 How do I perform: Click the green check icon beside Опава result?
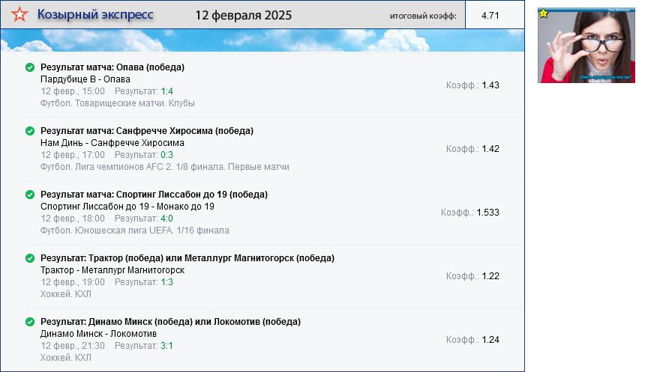[x=30, y=67]
